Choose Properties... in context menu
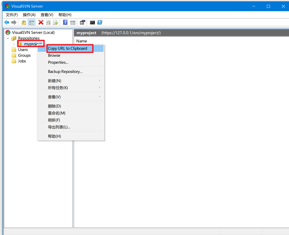The image size is (289, 235). point(71,62)
